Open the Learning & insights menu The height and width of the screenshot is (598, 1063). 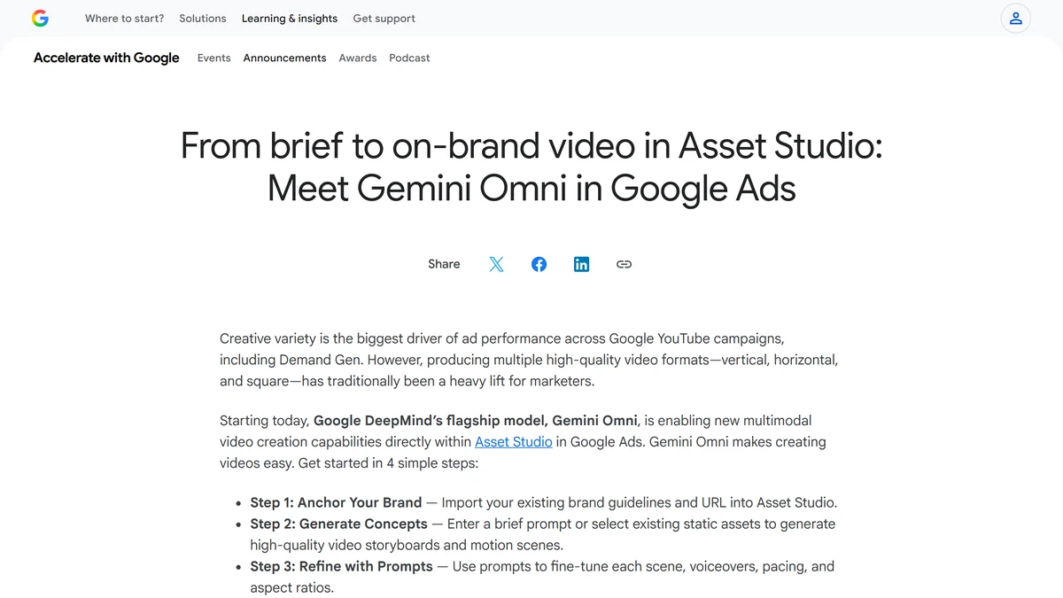pyautogui.click(x=290, y=18)
